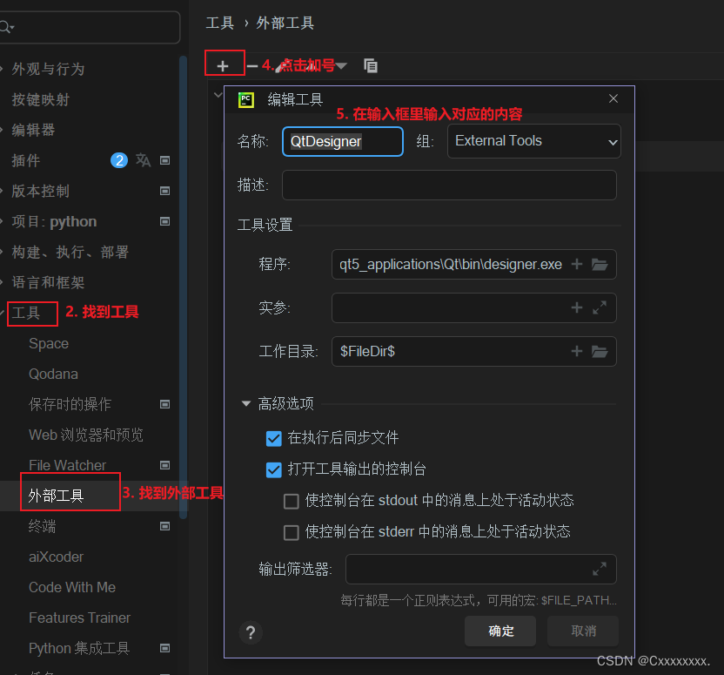Click the project icon beside Python 集成工具

164,648
